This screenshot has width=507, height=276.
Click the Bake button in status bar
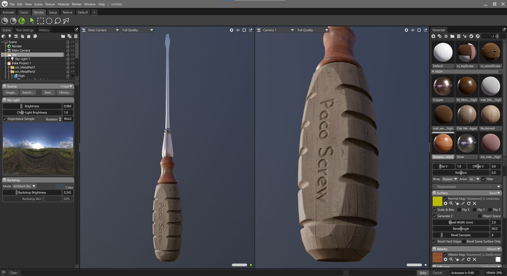[423, 273]
